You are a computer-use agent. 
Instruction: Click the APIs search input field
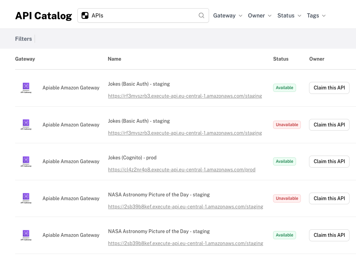[x=144, y=15]
